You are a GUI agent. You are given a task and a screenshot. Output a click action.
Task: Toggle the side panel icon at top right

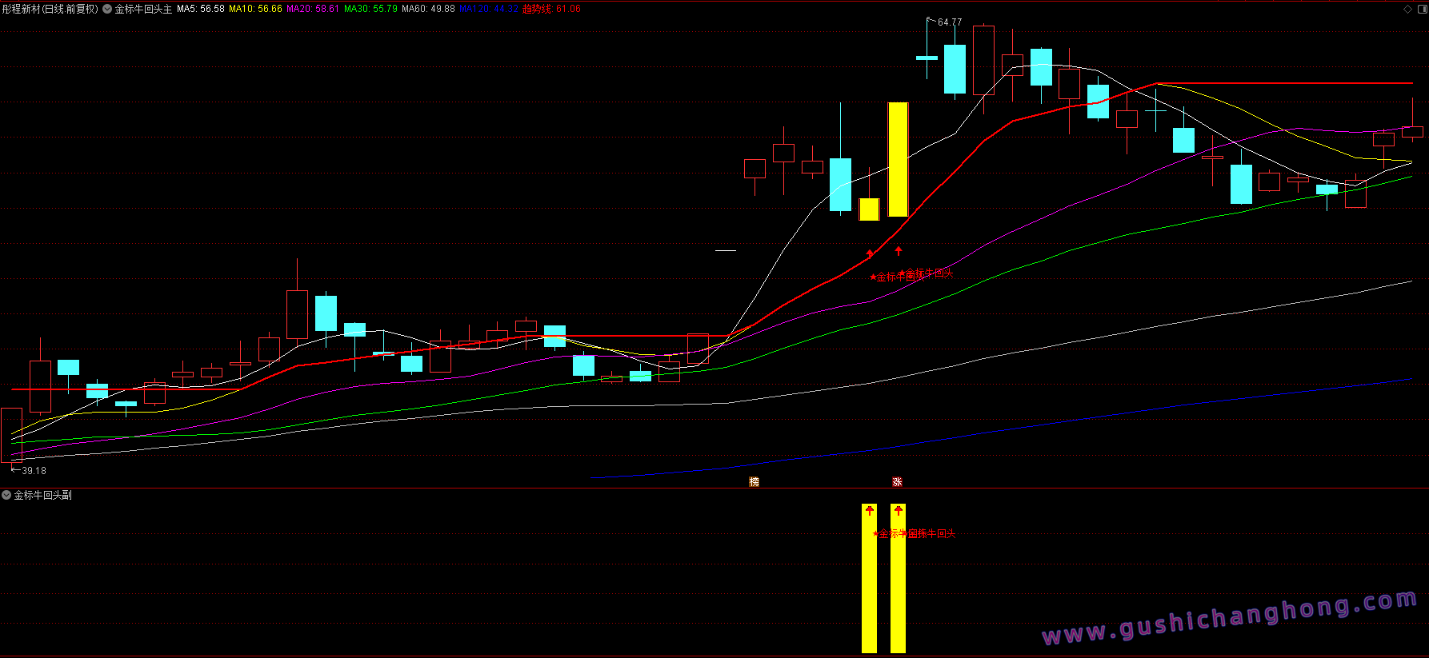click(x=1422, y=9)
